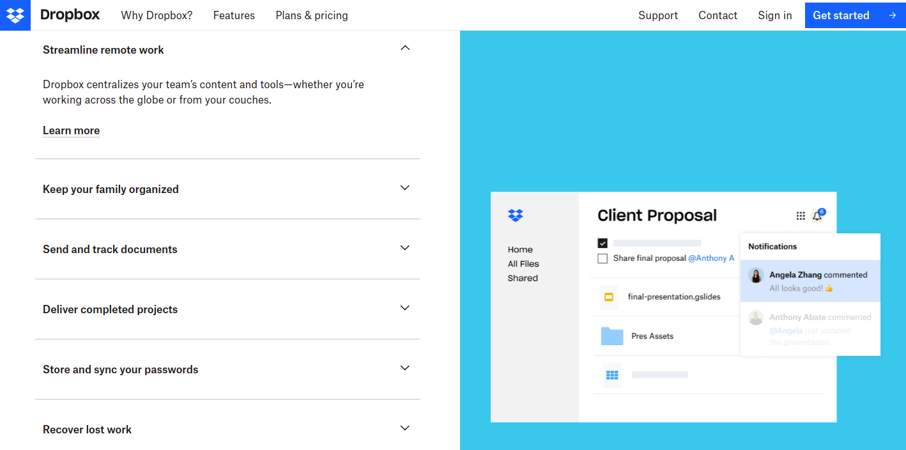
Task: Click the Dropbox logo in the Client Proposal mockup
Action: (516, 215)
